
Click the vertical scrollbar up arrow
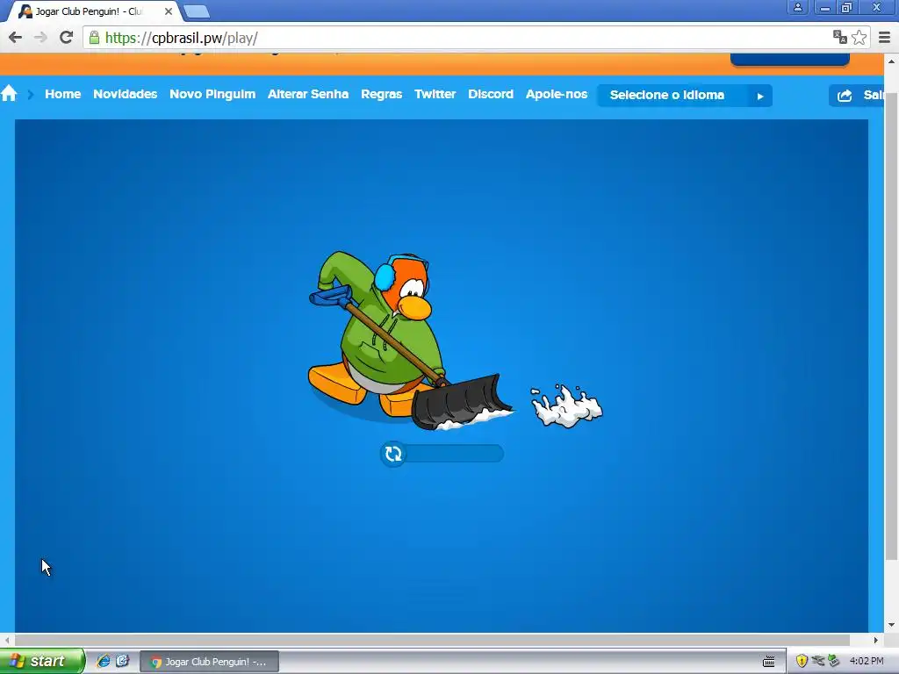[x=891, y=61]
